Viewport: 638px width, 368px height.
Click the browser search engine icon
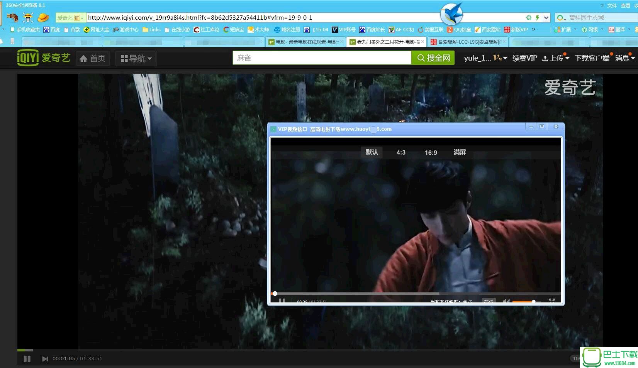point(561,18)
